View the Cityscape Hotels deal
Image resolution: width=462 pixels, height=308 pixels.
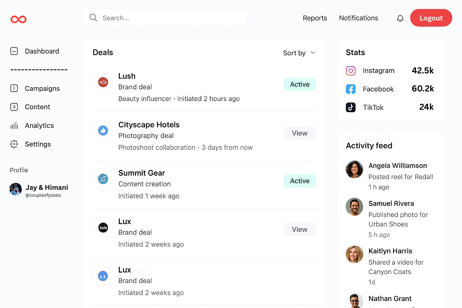[300, 133]
